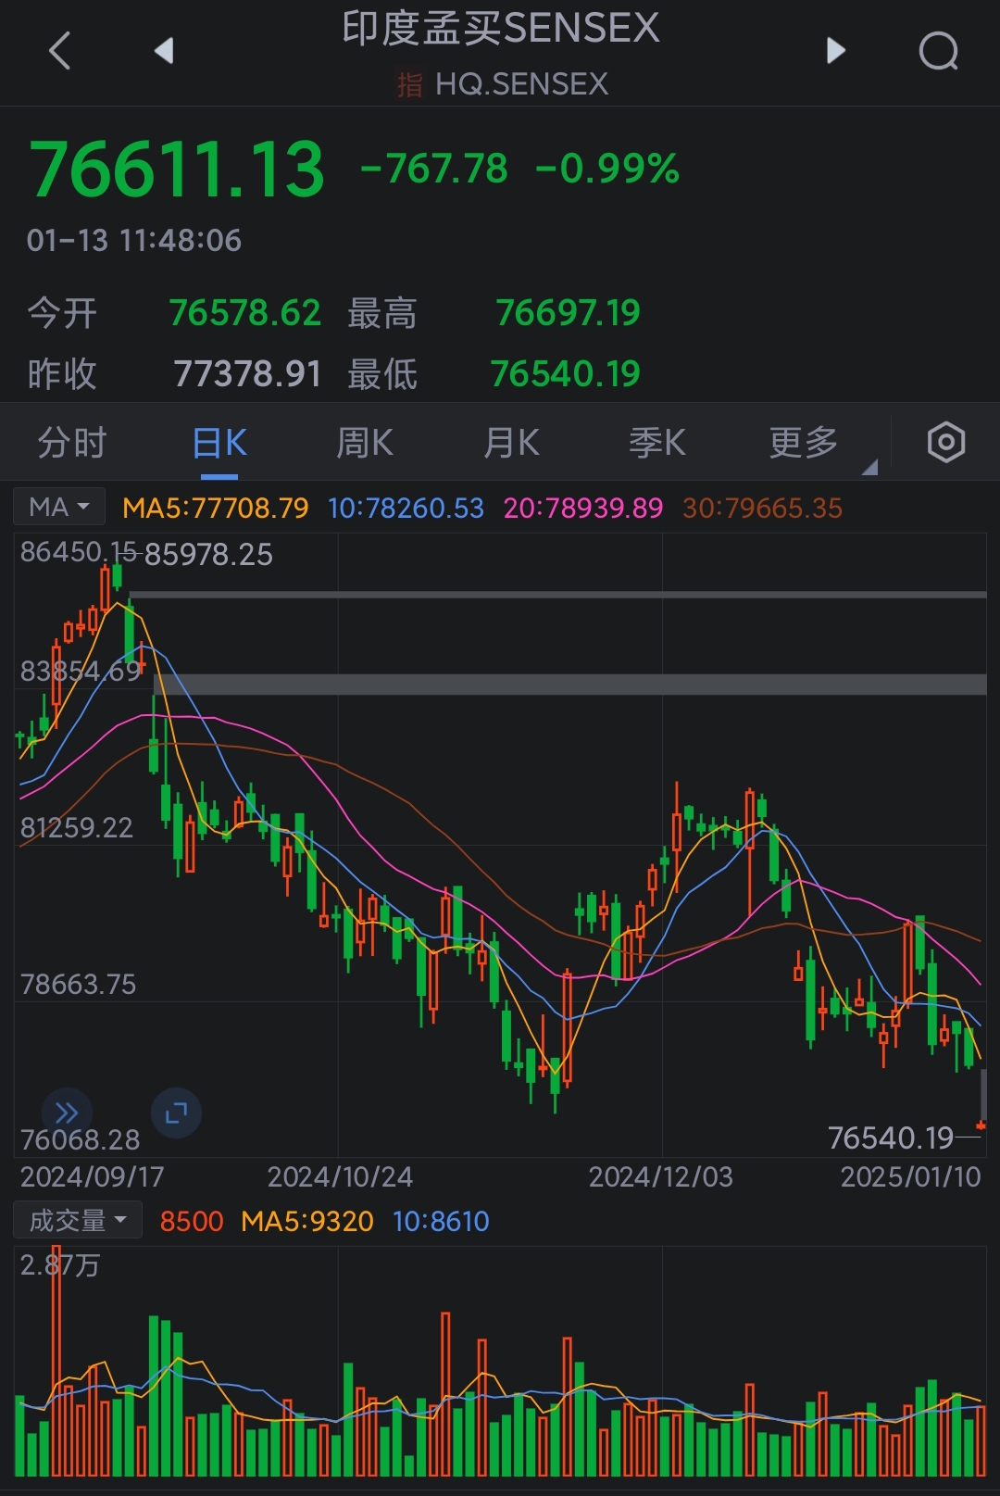Open the 成交量 indicator dropdown

tap(78, 1220)
